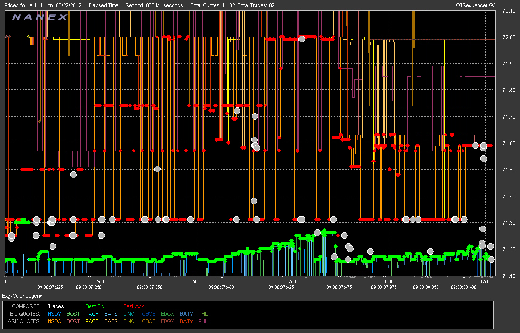
Task: Pick CINC in the ASK QUOTES row
Action: click(x=129, y=321)
